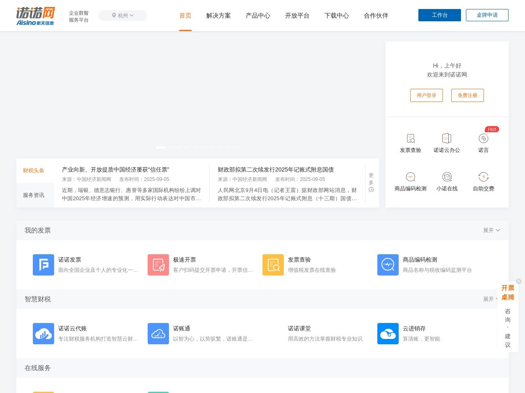Open the 开放平台 nav menu

click(x=297, y=16)
